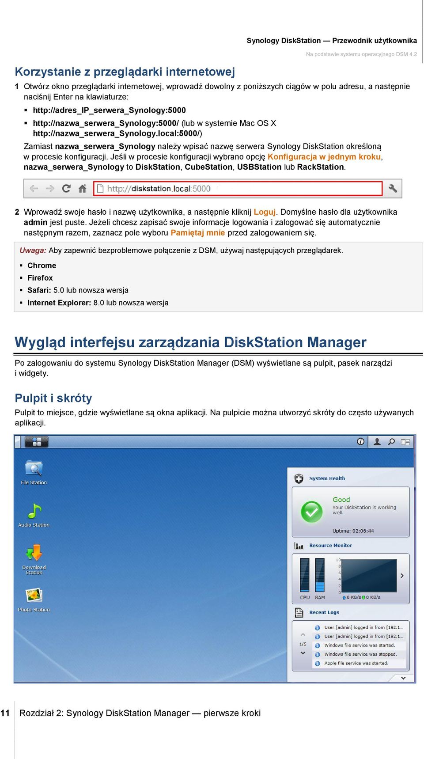The height and width of the screenshot is (759, 424).
Task: Open the Download Station shortcut
Action: 34,559
